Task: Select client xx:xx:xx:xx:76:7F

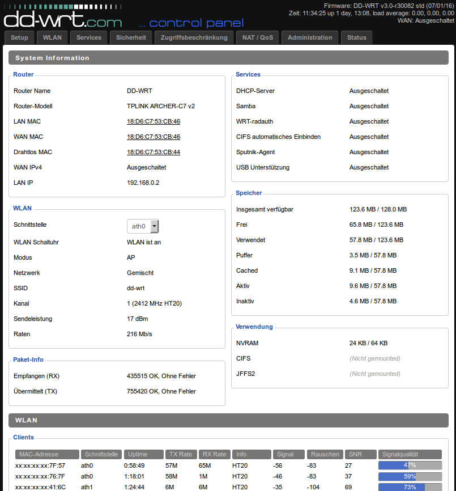Action: pyautogui.click(x=40, y=477)
